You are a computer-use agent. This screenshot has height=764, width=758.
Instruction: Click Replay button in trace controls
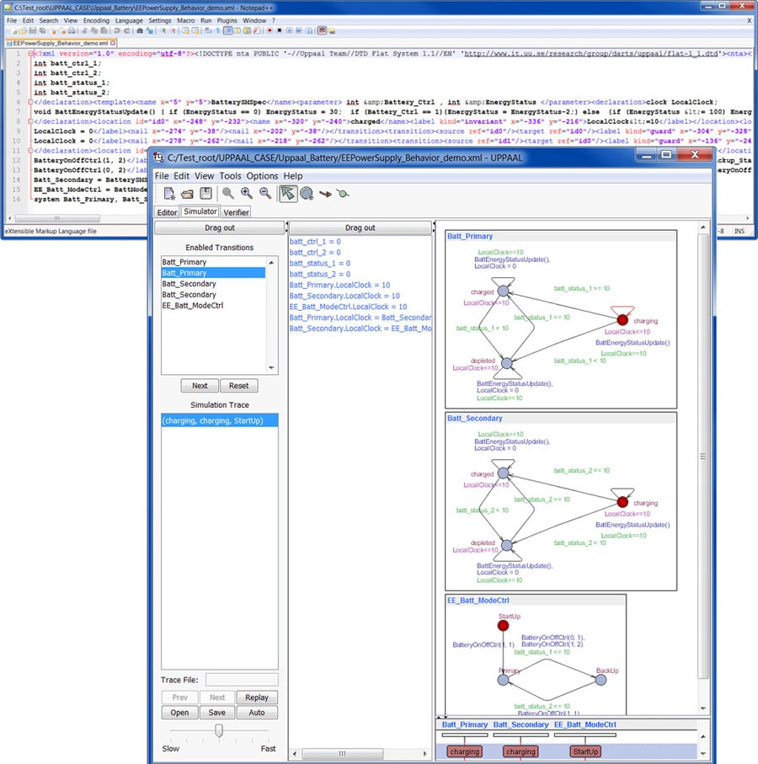click(x=257, y=697)
